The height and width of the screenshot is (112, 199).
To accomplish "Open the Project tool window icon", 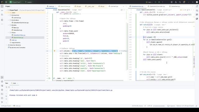I will click(2, 6).
